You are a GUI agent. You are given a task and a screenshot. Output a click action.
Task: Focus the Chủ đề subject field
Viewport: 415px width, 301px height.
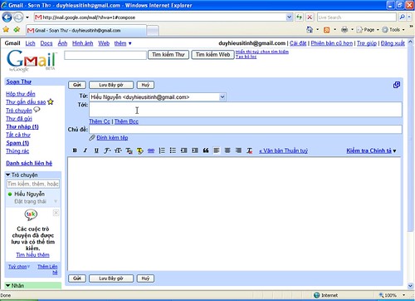pyautogui.click(x=246, y=130)
